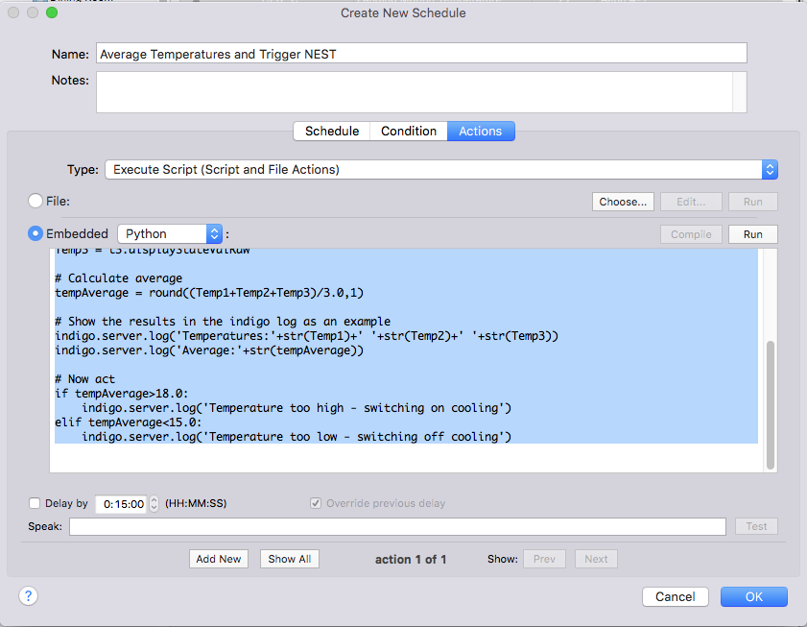Select the Embedded radio button
The width and height of the screenshot is (807, 627).
(x=35, y=233)
